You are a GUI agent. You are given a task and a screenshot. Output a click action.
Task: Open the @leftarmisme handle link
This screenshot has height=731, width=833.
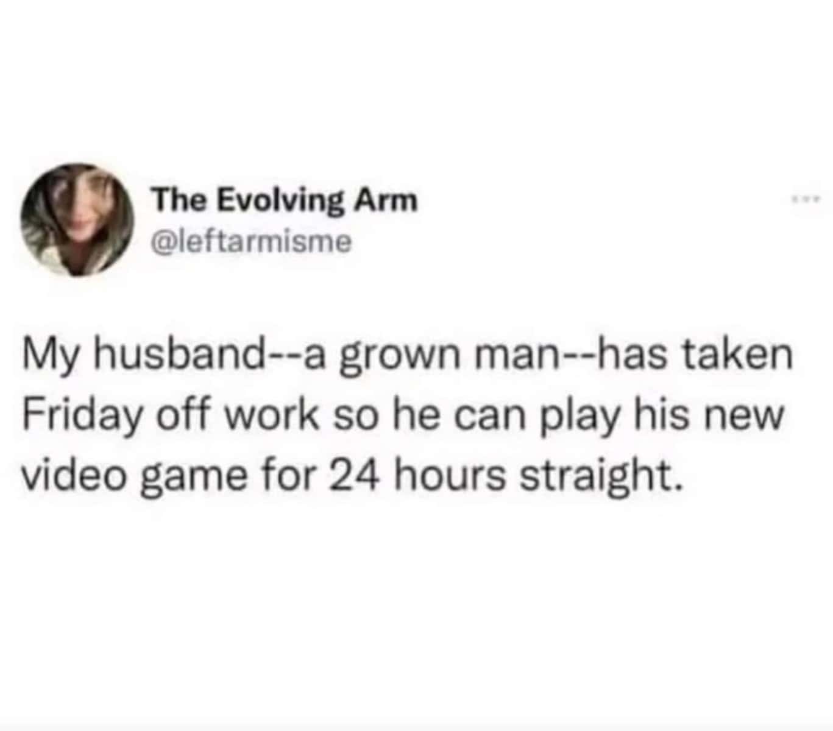click(252, 242)
